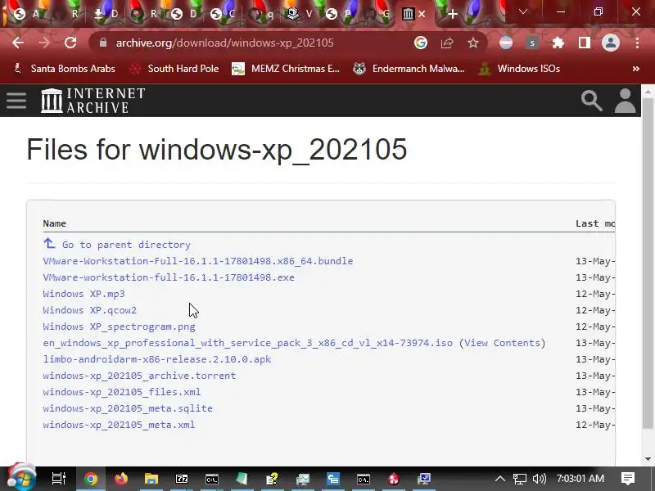The width and height of the screenshot is (655, 491).
Task: Open File Explorer from taskbar
Action: tap(151, 479)
